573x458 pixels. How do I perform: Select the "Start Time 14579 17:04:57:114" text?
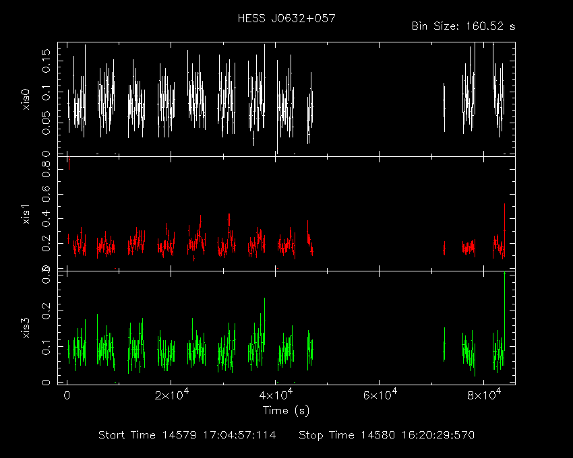pos(187,435)
